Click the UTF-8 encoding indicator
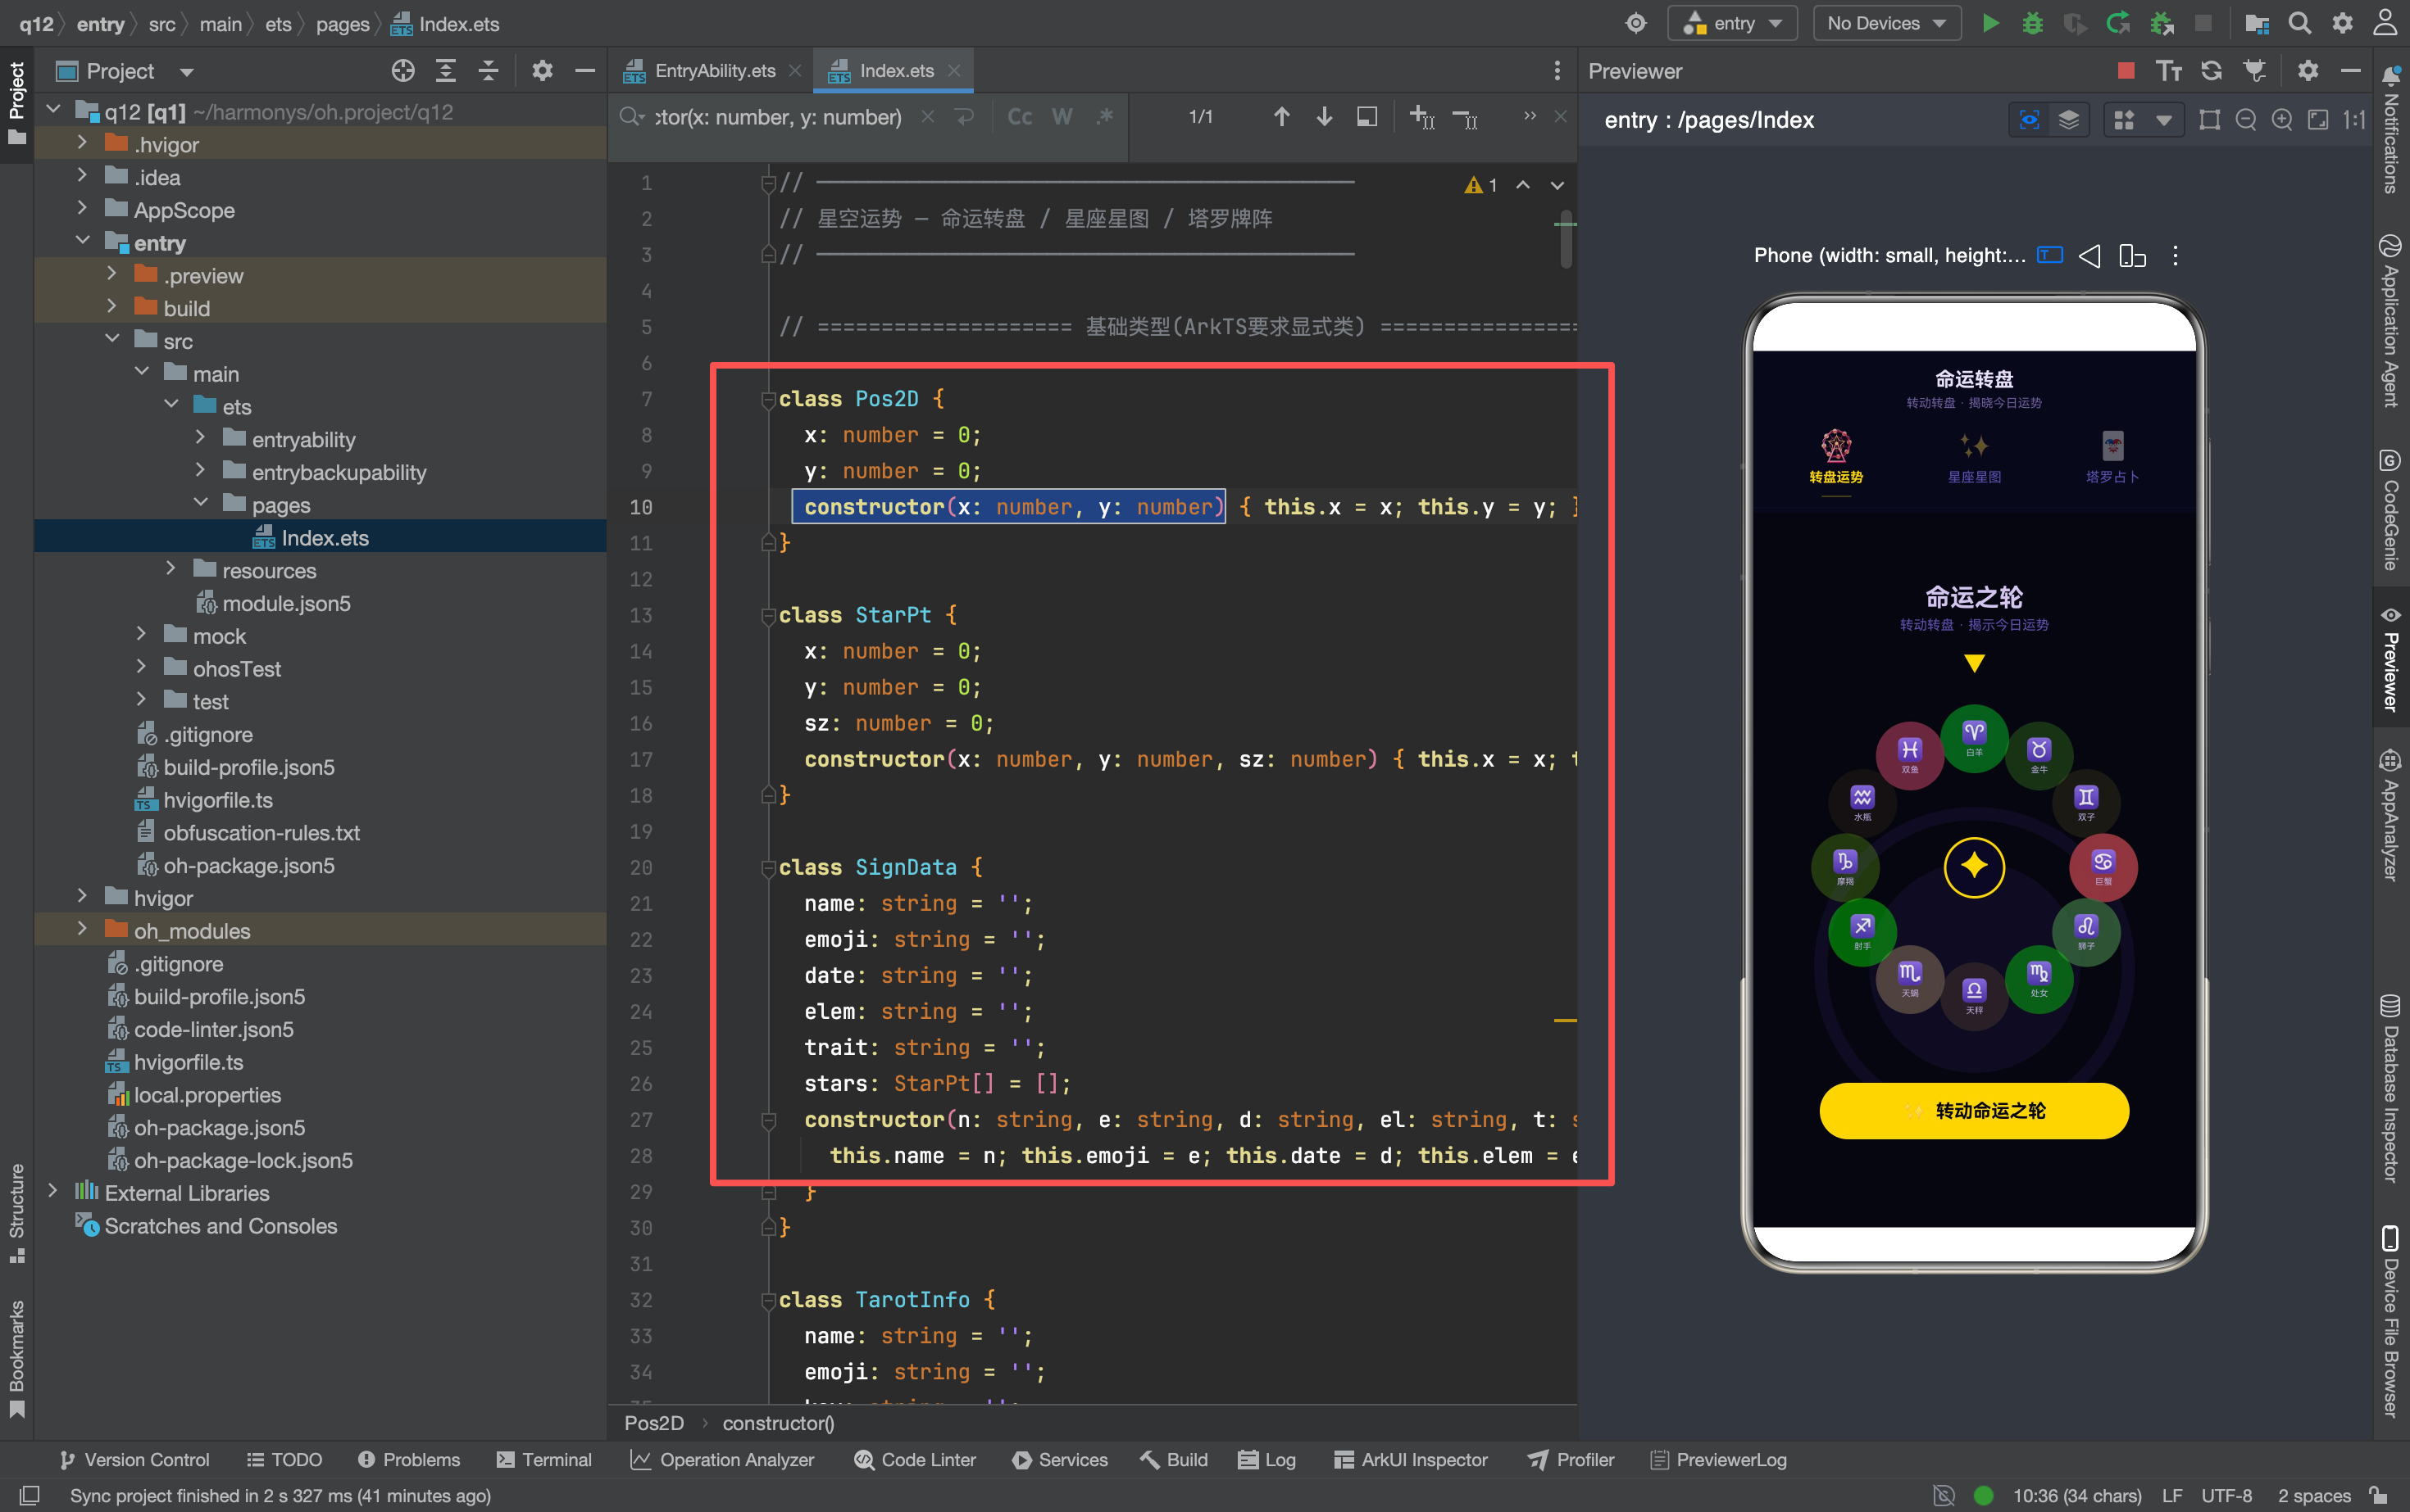 (2226, 1496)
